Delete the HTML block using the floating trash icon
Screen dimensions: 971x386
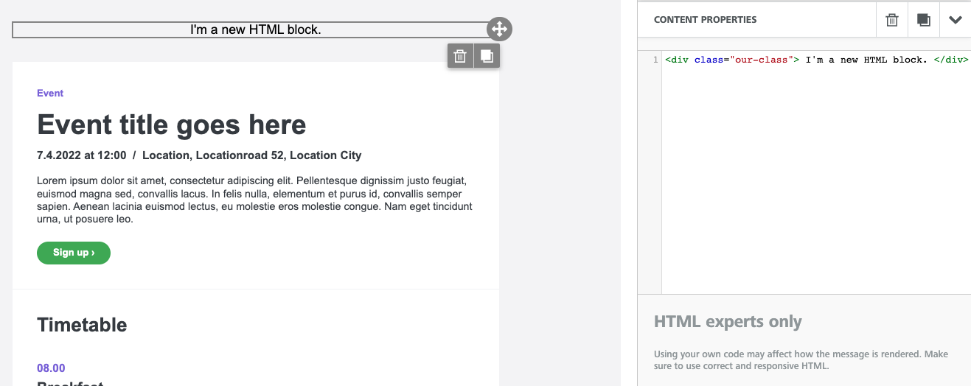click(460, 56)
